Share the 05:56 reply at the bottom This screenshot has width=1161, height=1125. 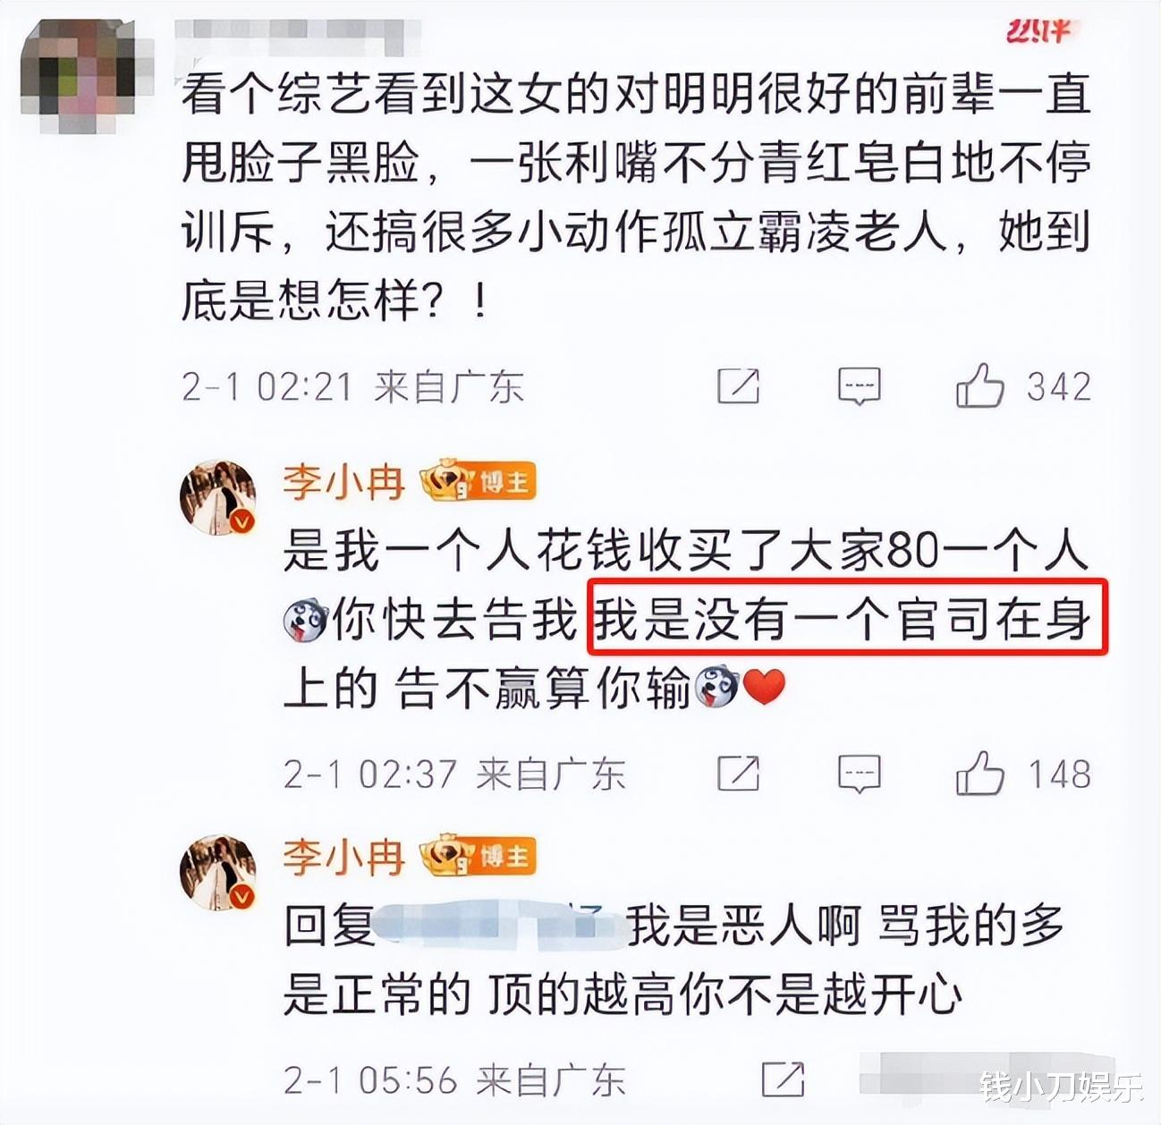783,1079
